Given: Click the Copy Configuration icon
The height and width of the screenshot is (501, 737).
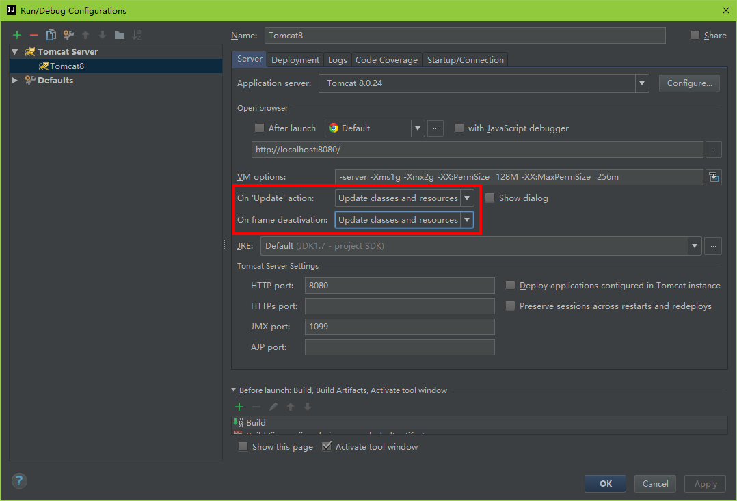Looking at the screenshot, I should (x=51, y=35).
